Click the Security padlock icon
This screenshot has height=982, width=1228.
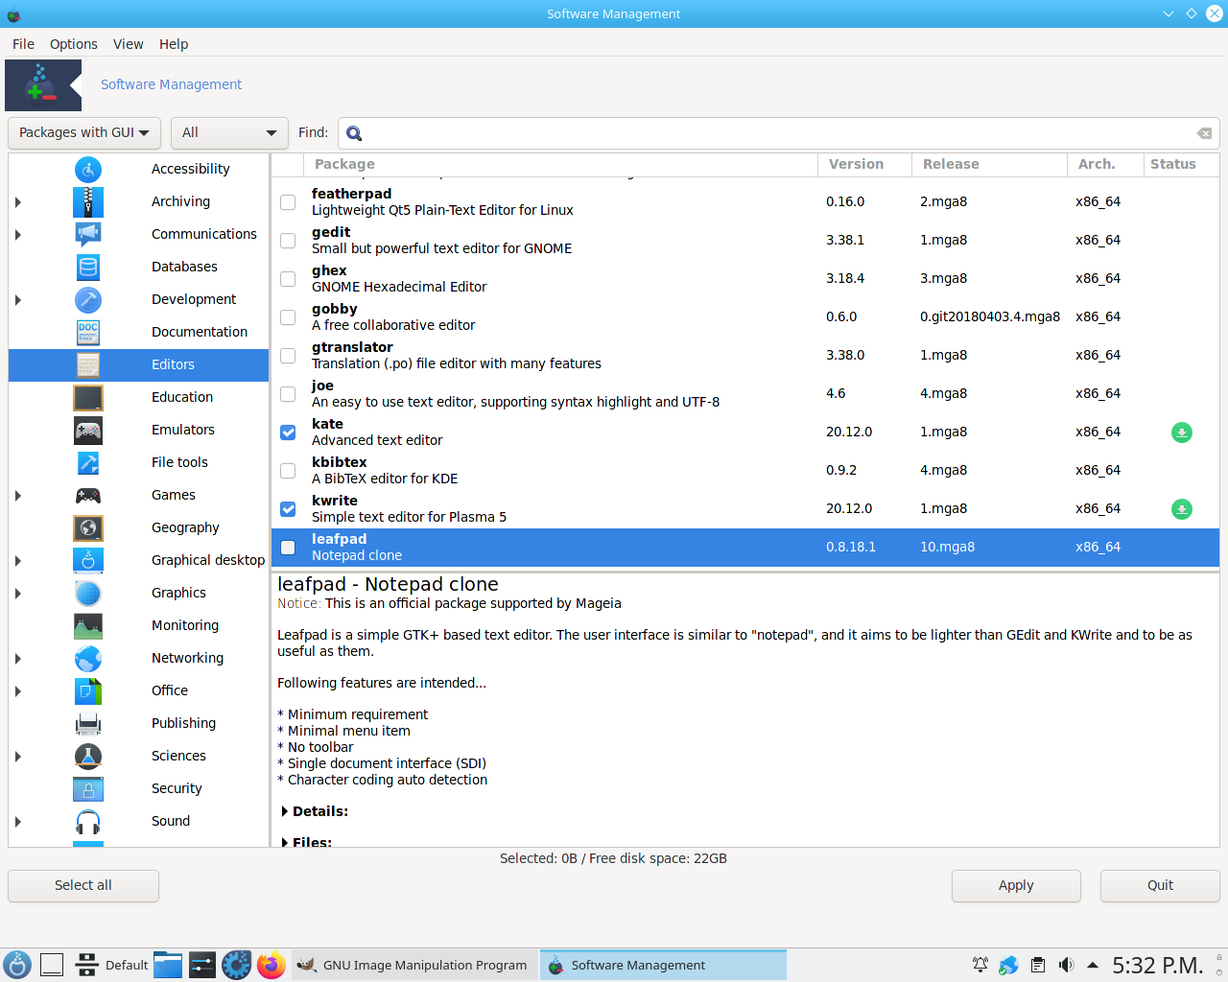tap(88, 789)
